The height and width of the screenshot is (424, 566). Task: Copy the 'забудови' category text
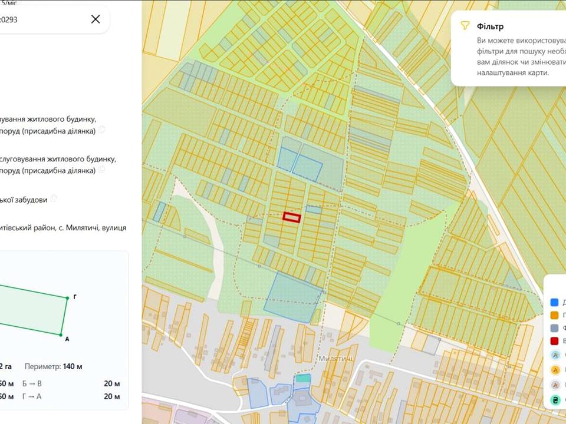pos(54,198)
